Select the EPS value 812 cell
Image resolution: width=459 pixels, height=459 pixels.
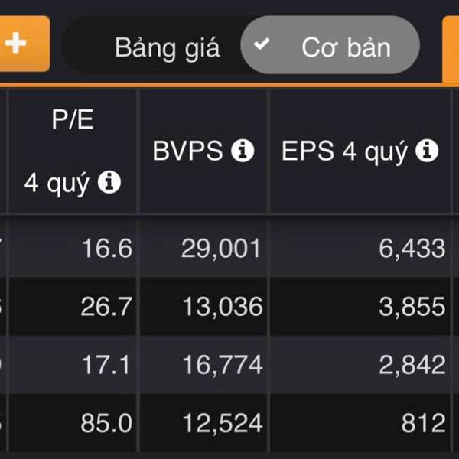tap(360, 423)
